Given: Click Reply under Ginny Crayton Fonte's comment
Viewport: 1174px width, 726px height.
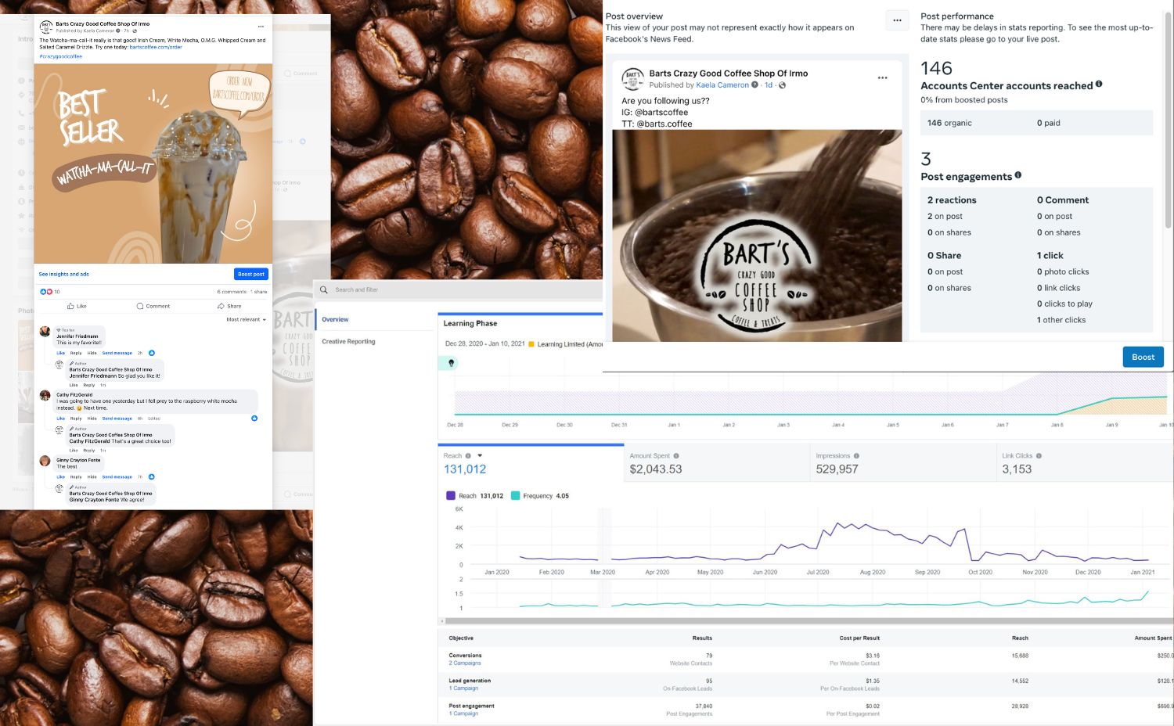Looking at the screenshot, I should coord(76,476).
